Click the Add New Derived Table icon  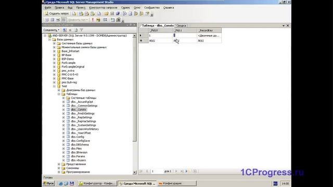pyautogui.click(x=118, y=20)
